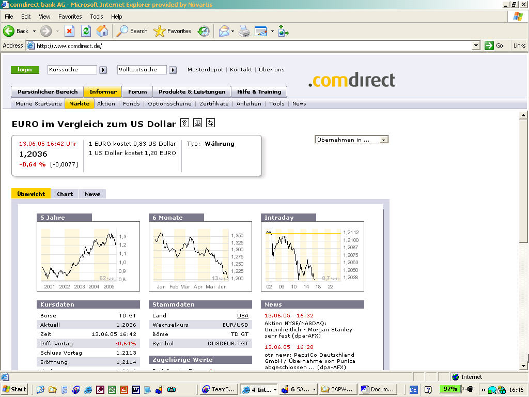This screenshot has height=397, width=529.
Task: Submit Volltextsuche with arrow button
Action: [173, 70]
